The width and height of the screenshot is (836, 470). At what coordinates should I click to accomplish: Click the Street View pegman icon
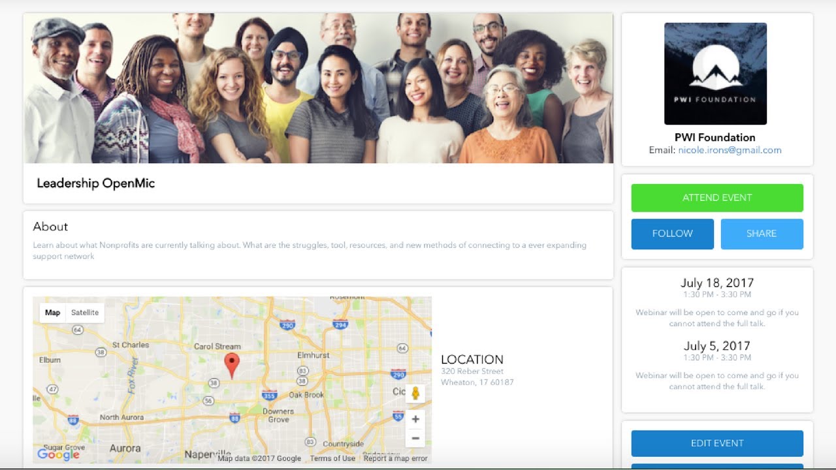point(415,393)
